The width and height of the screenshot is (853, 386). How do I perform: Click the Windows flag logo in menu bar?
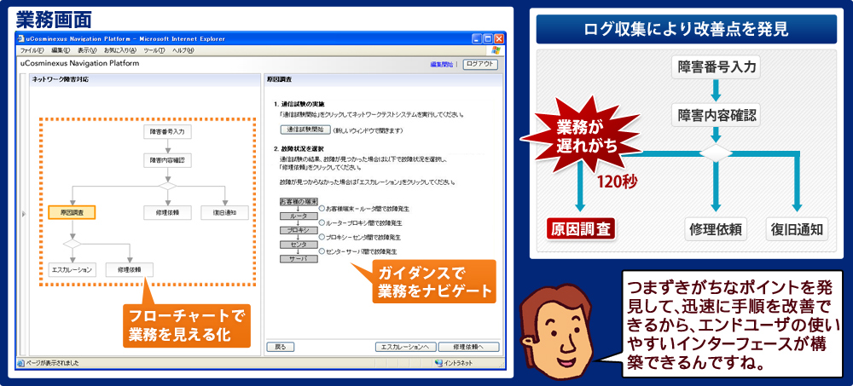496,50
